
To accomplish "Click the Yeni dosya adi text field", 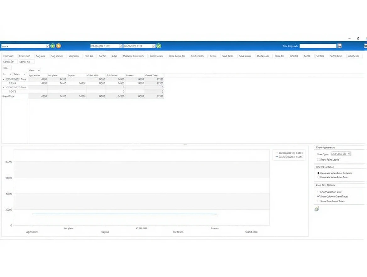I will click(318, 46).
